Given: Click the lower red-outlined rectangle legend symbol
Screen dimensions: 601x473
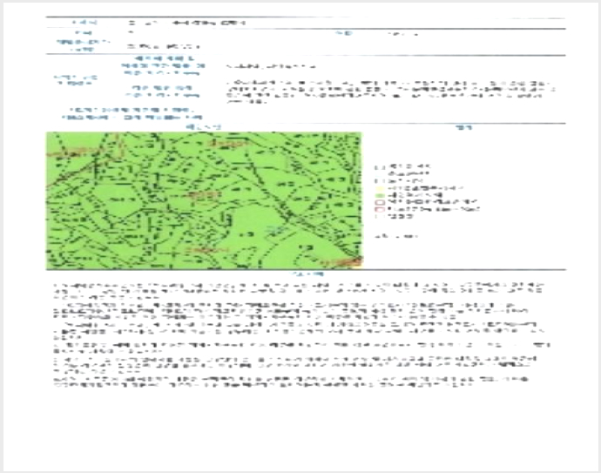Looking at the screenshot, I should tap(380, 209).
